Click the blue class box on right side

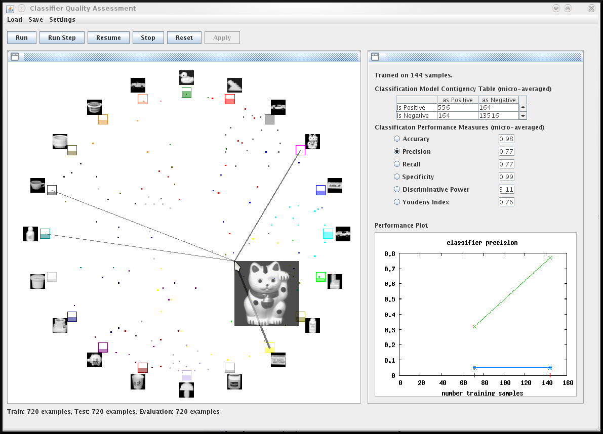[320, 190]
